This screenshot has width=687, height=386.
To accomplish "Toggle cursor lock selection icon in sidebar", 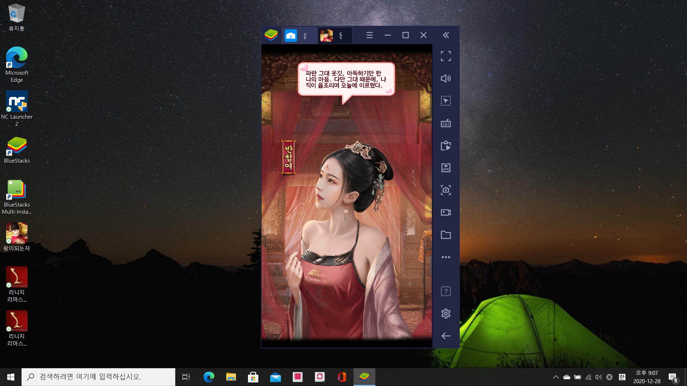I will click(445, 101).
